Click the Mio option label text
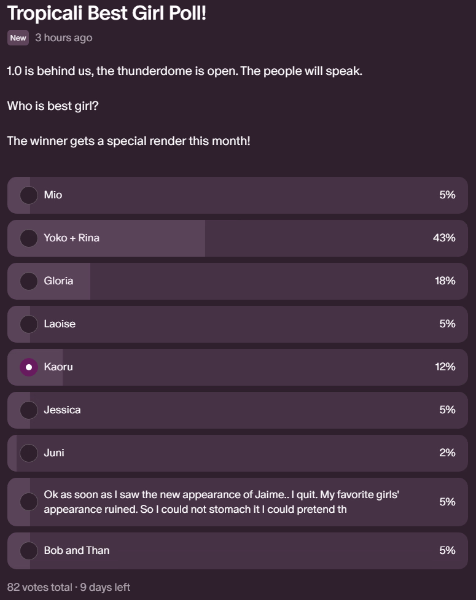 [53, 195]
